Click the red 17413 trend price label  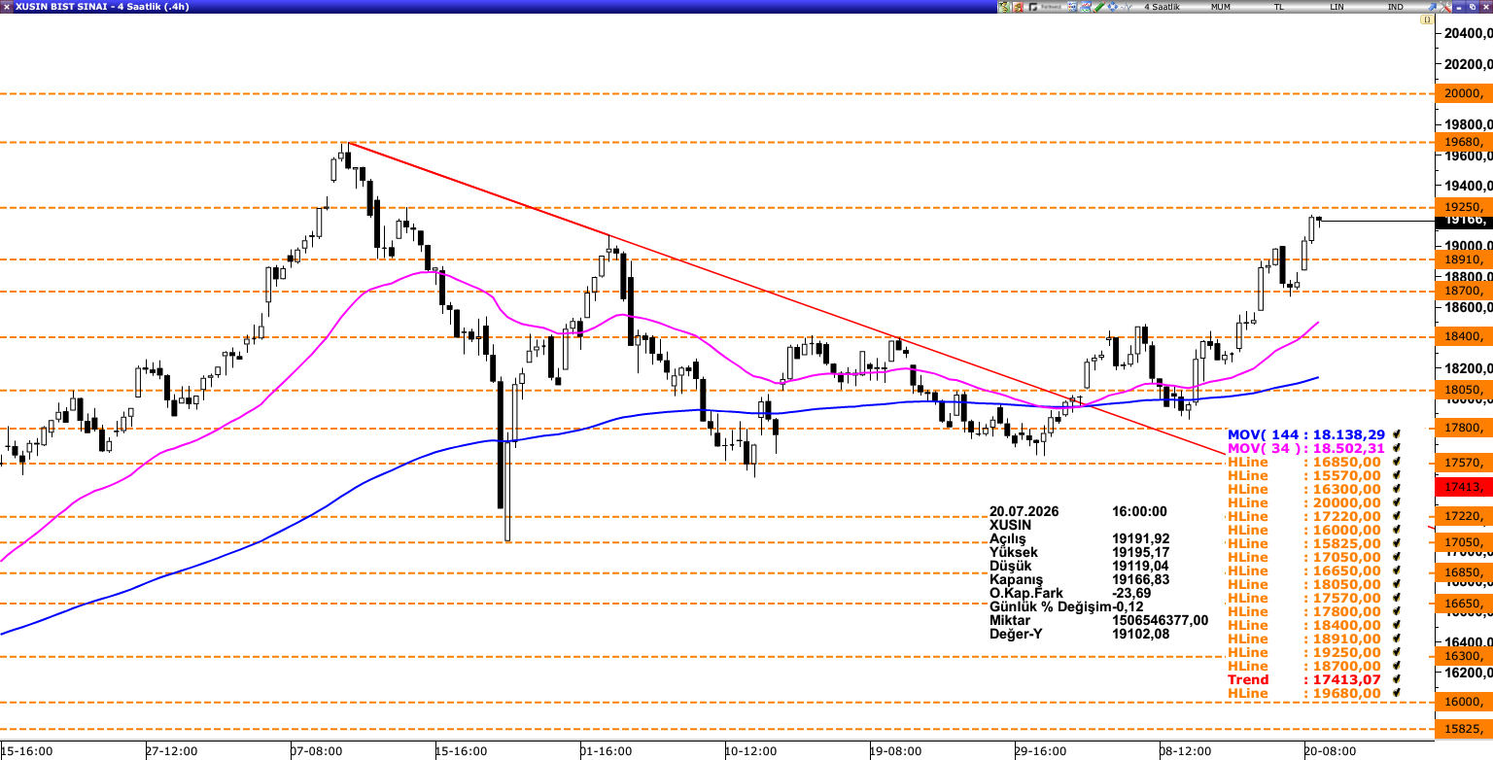click(x=1463, y=486)
